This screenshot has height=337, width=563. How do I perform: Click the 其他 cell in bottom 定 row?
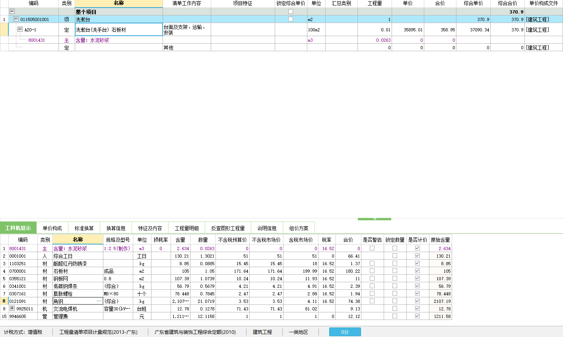click(x=187, y=47)
